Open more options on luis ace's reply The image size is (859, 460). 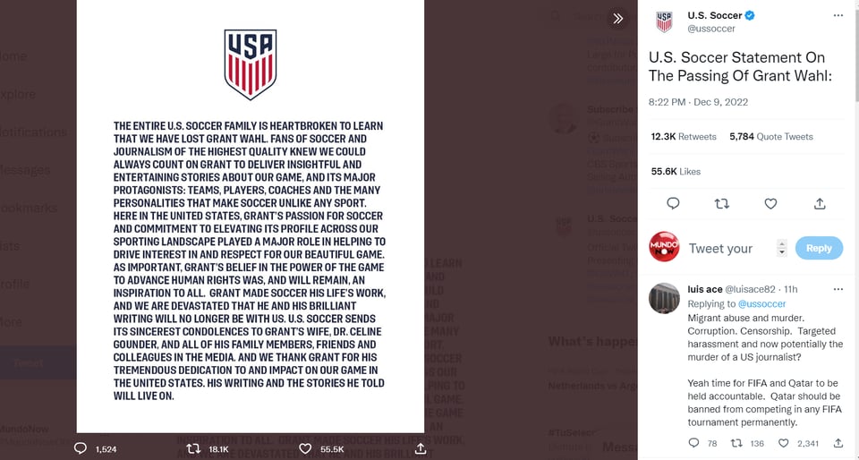838,289
